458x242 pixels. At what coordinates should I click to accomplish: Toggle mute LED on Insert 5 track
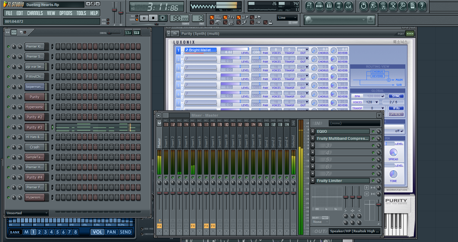193,177
